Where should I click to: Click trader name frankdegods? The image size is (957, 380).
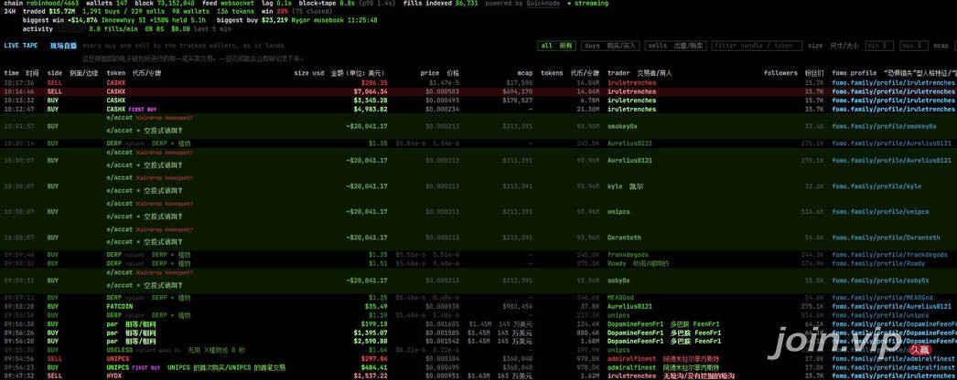628,255
